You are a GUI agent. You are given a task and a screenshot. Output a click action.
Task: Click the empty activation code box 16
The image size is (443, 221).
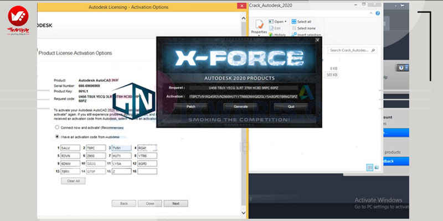click(147, 171)
